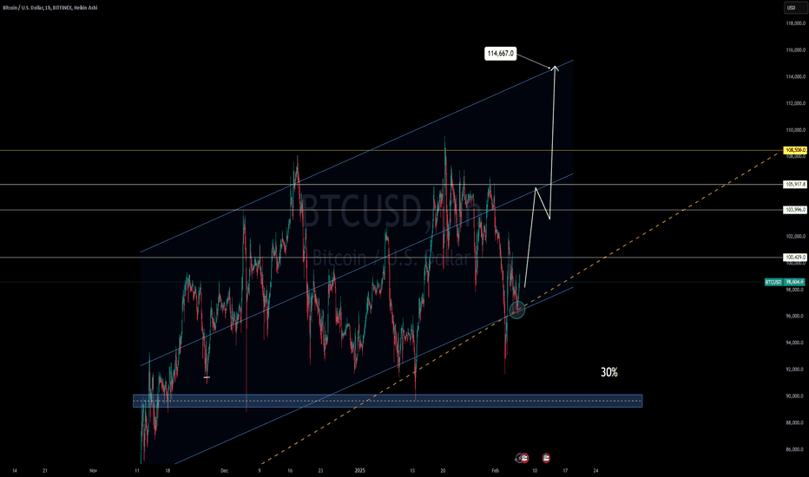Click the 102,000.0 price axis value
The image size is (809, 477).
pos(795,236)
